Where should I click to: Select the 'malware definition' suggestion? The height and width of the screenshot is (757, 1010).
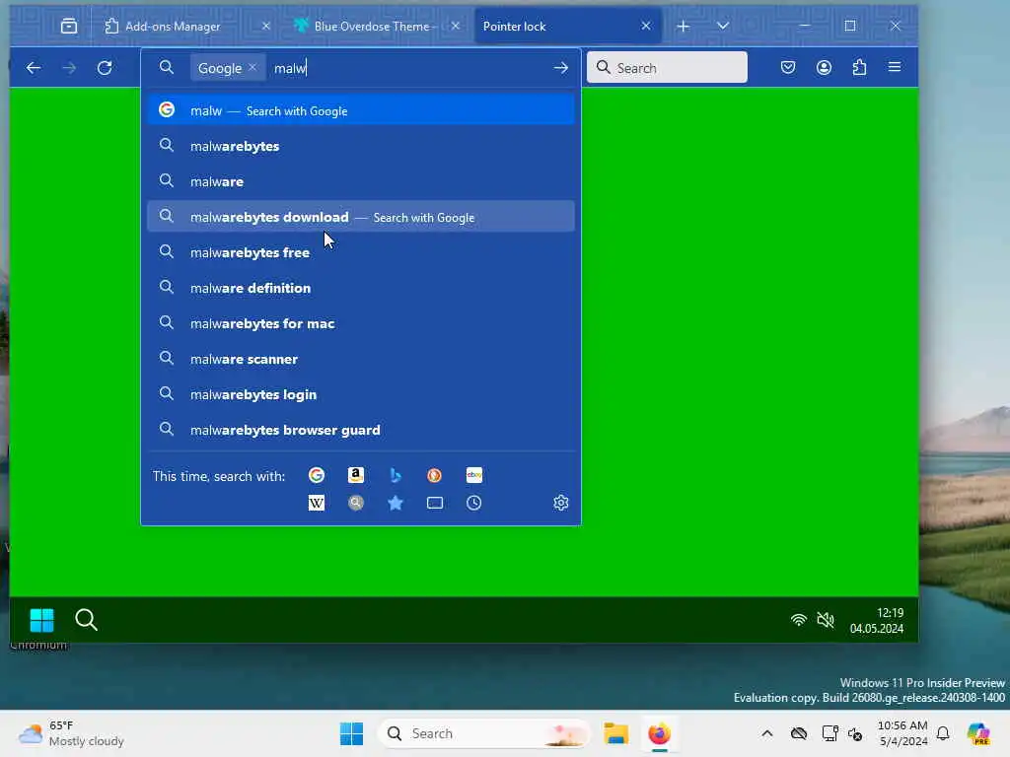(361, 288)
